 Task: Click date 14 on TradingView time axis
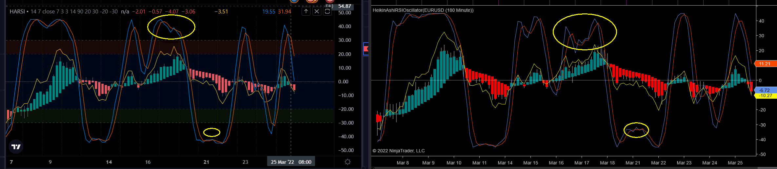point(109,162)
